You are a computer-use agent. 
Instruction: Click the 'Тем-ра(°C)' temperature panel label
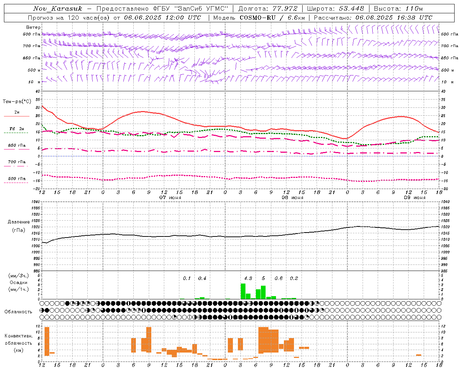(17, 102)
